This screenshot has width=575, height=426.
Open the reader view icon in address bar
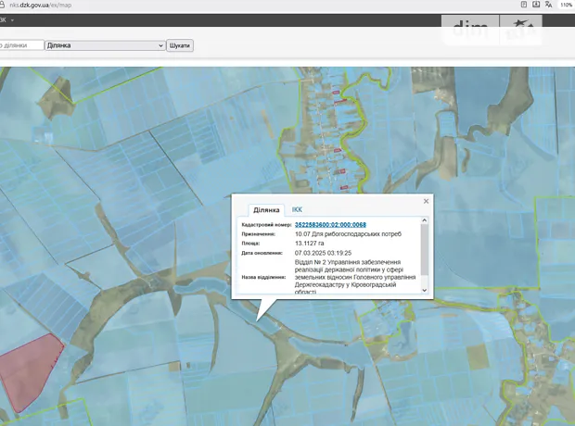pos(524,5)
